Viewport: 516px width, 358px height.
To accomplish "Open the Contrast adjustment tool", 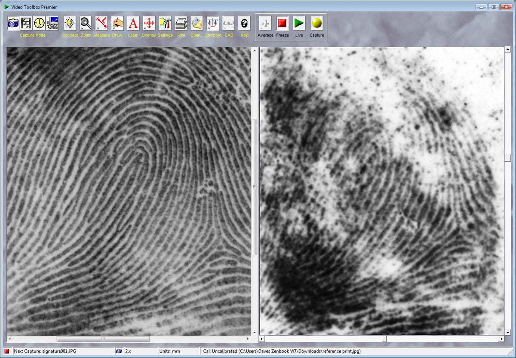I will (70, 23).
